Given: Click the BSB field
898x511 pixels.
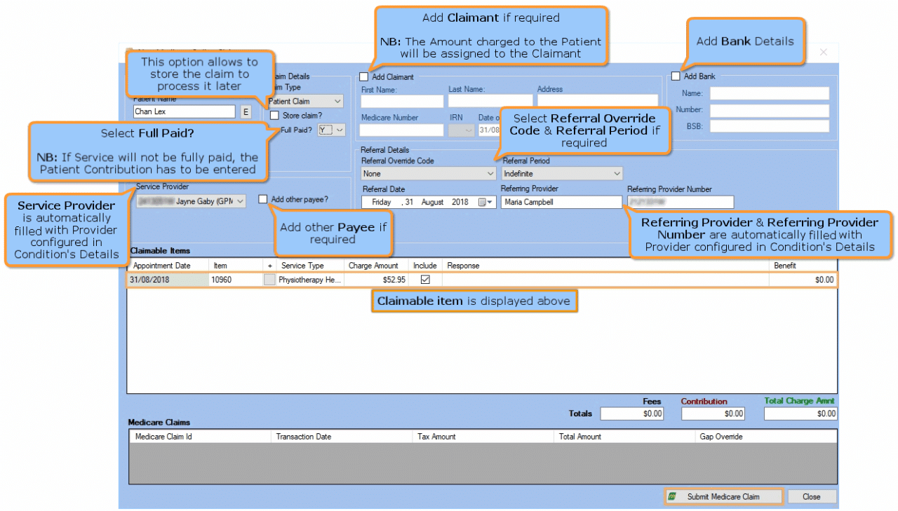Looking at the screenshot, I should tap(770, 126).
